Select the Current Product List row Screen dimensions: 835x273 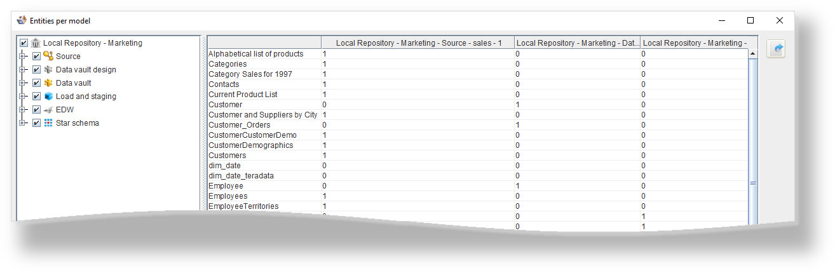tap(478, 95)
